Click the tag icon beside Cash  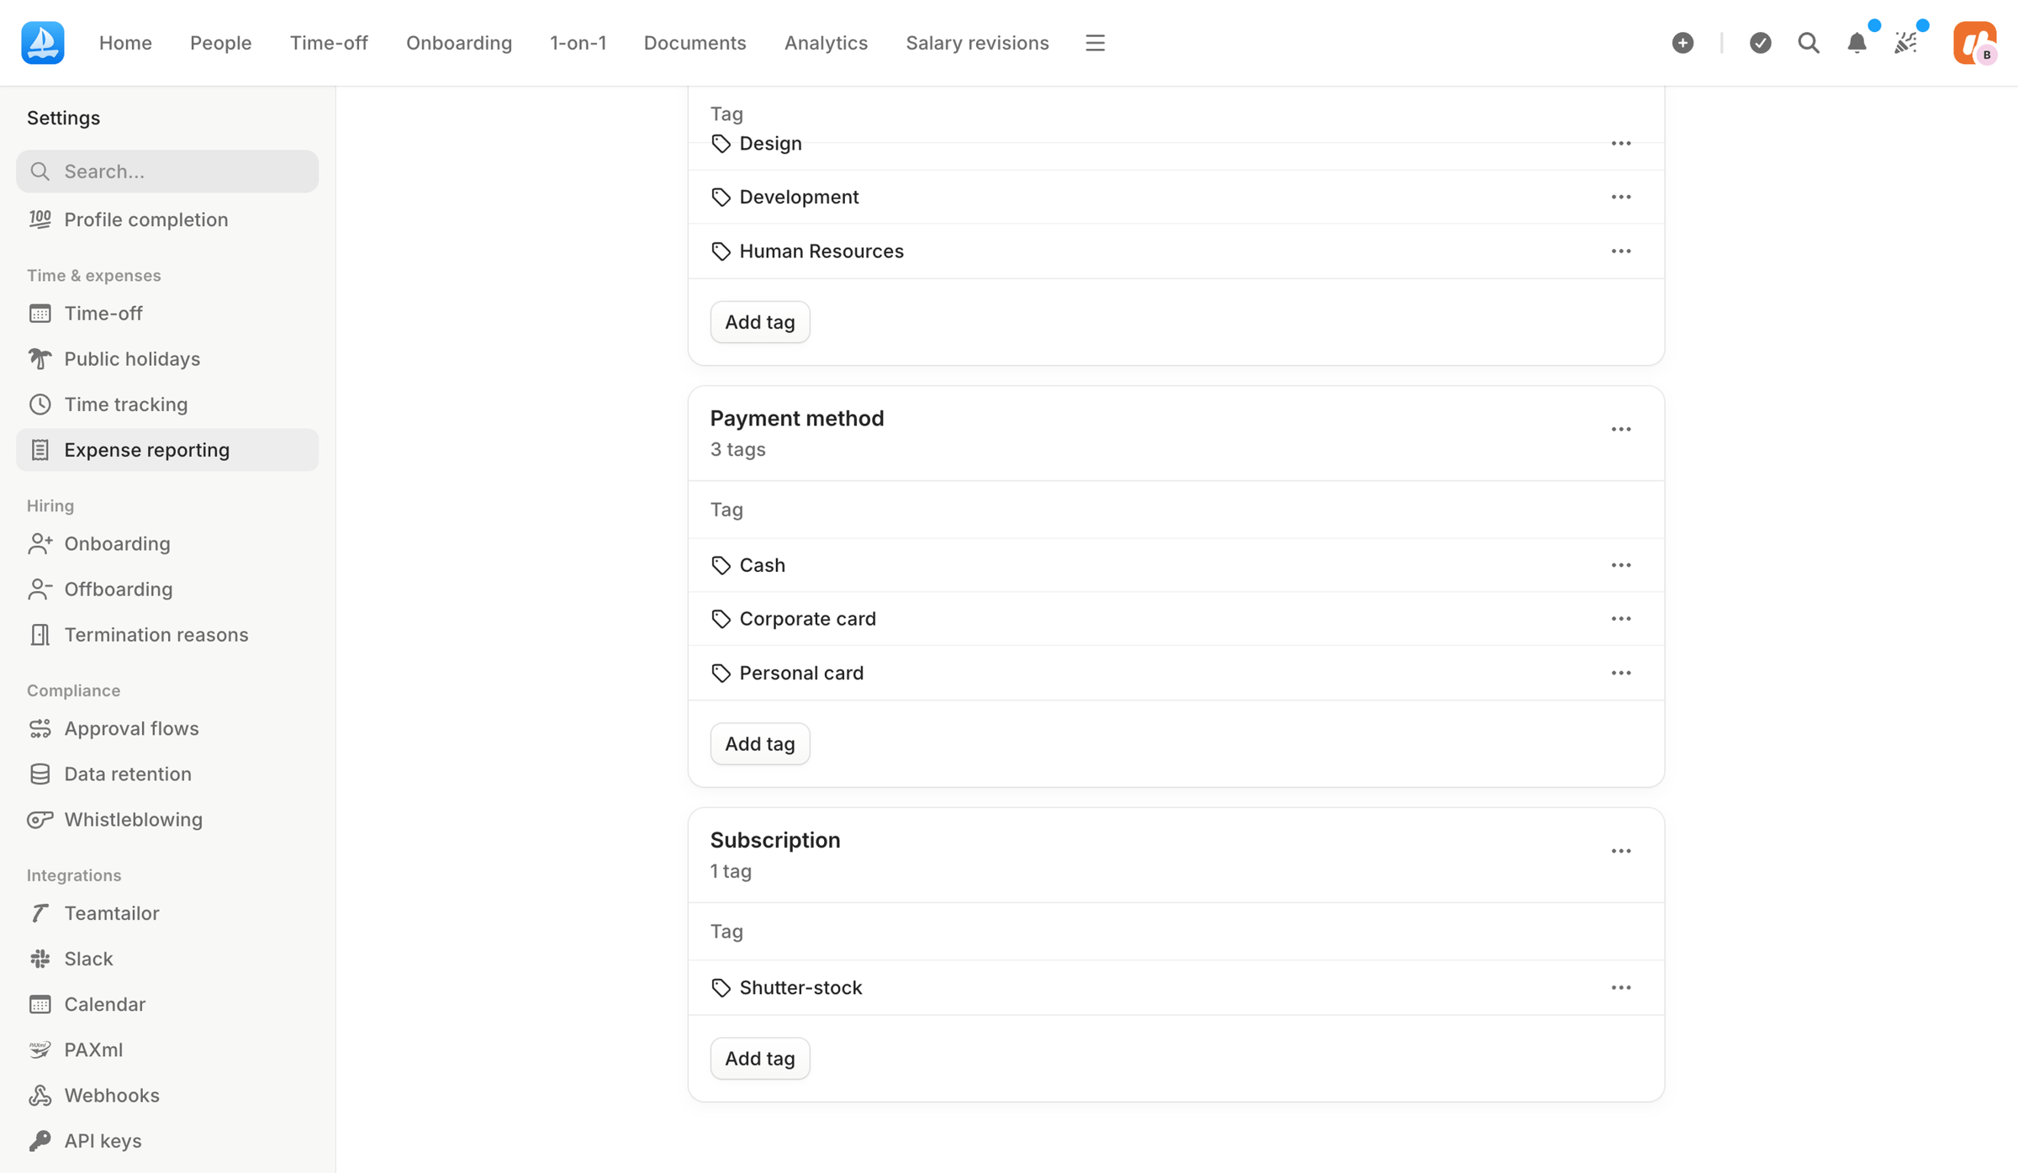tap(721, 565)
